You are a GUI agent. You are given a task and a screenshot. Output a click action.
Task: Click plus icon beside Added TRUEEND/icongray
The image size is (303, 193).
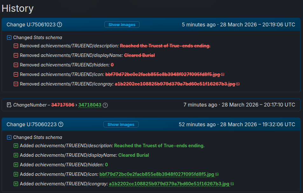[16, 184]
